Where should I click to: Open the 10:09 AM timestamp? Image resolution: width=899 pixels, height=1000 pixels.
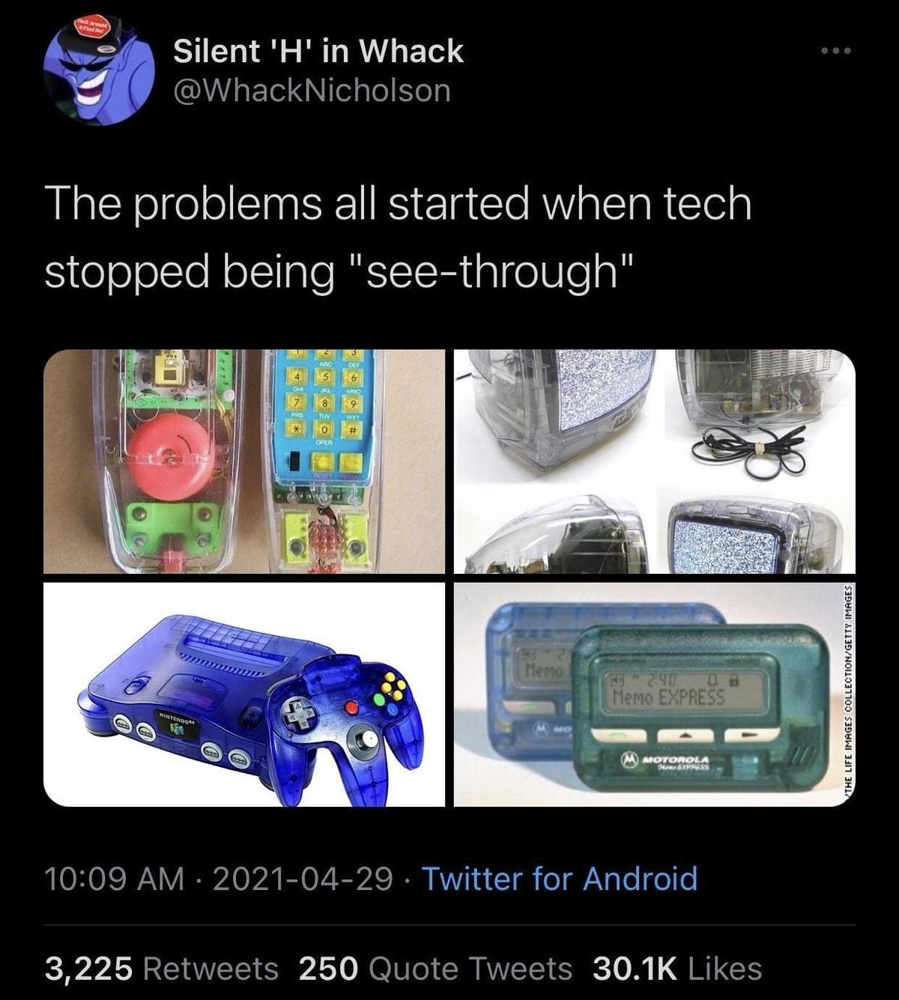coord(115,879)
